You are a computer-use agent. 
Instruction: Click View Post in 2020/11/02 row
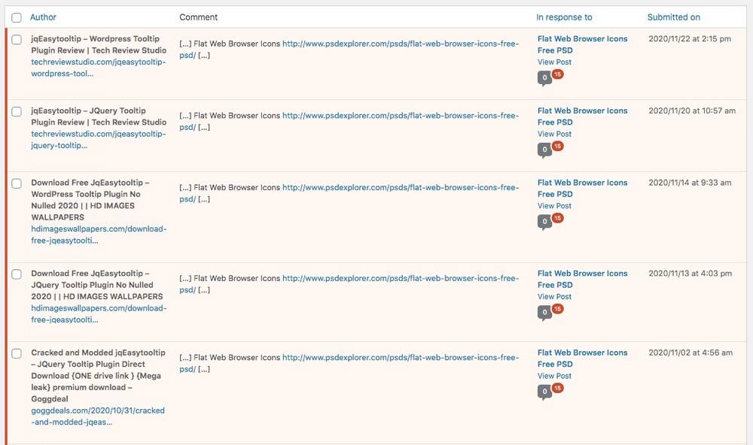point(554,376)
